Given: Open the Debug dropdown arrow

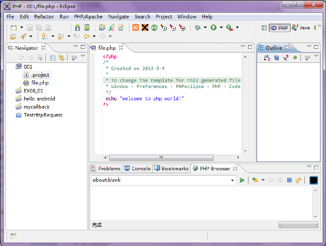Looking at the screenshot, I should 205,27.
